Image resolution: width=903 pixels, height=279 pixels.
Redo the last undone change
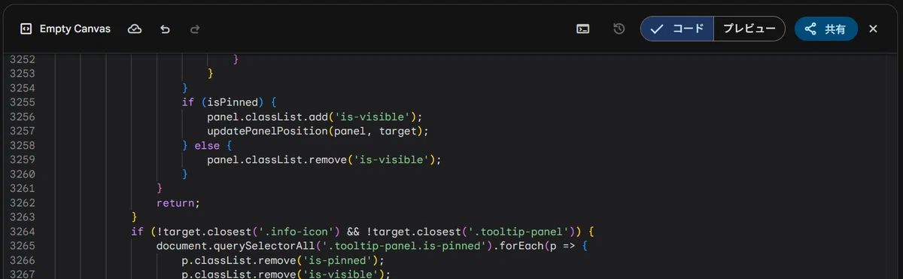tap(195, 29)
